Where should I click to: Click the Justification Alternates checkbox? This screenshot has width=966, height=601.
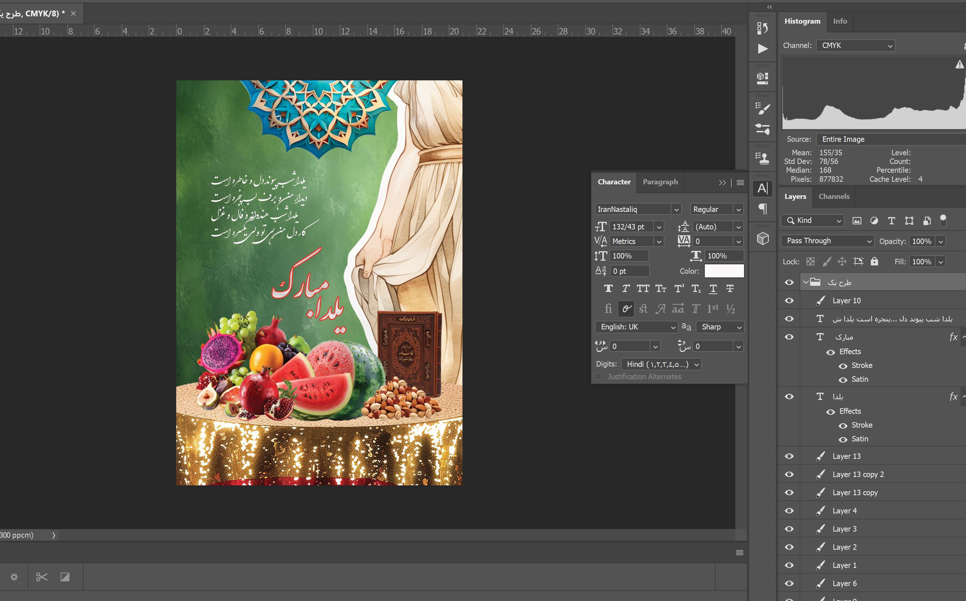click(x=598, y=376)
